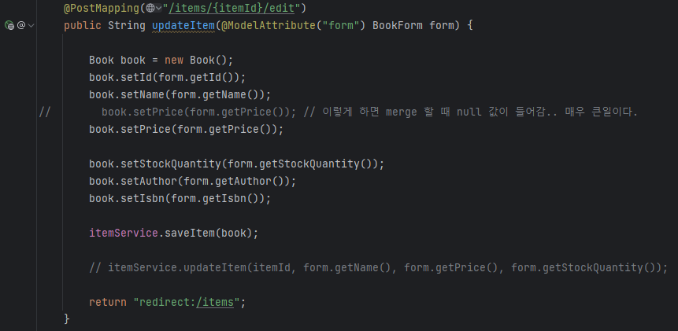Click the updateItem method name in the declaration

coord(183,25)
